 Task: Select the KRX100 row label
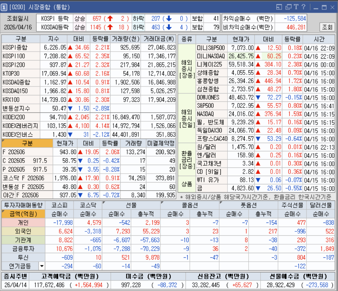pyautogui.click(x=21, y=100)
